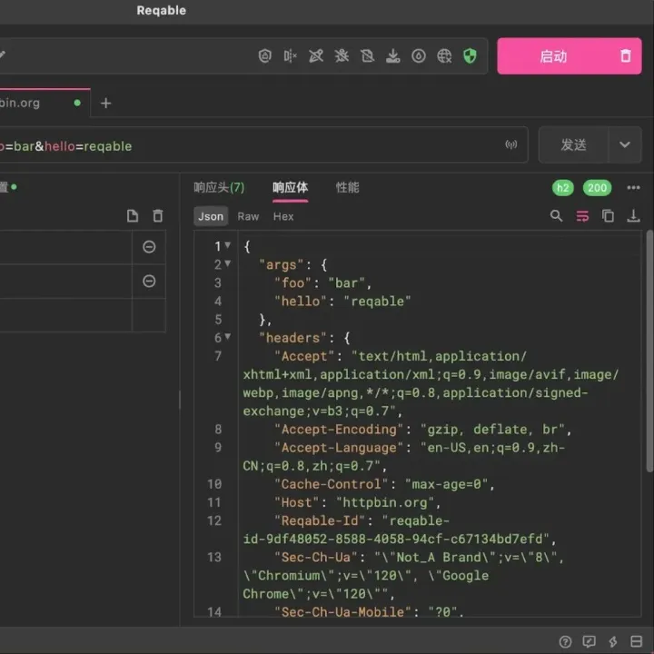
Task: Click the h2 protocol badge
Action: (x=562, y=188)
